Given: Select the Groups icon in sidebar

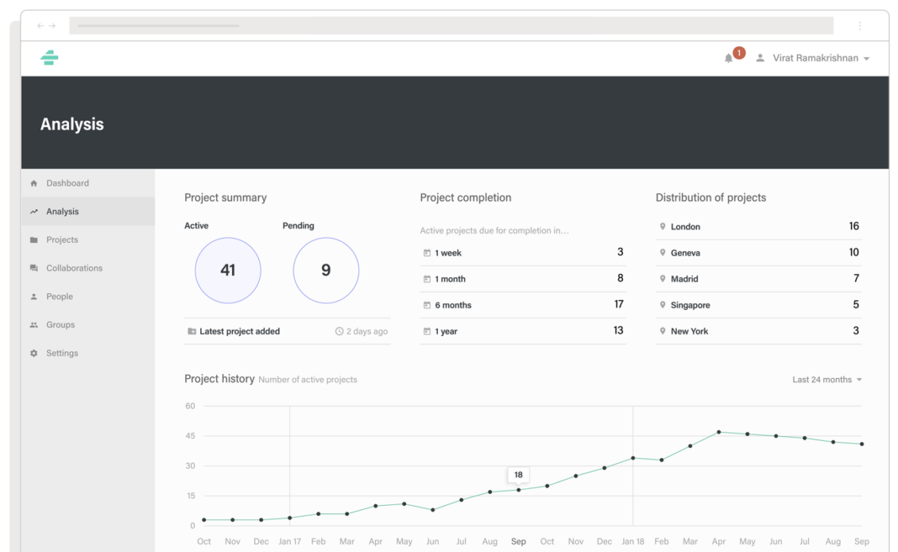Looking at the screenshot, I should point(33,324).
